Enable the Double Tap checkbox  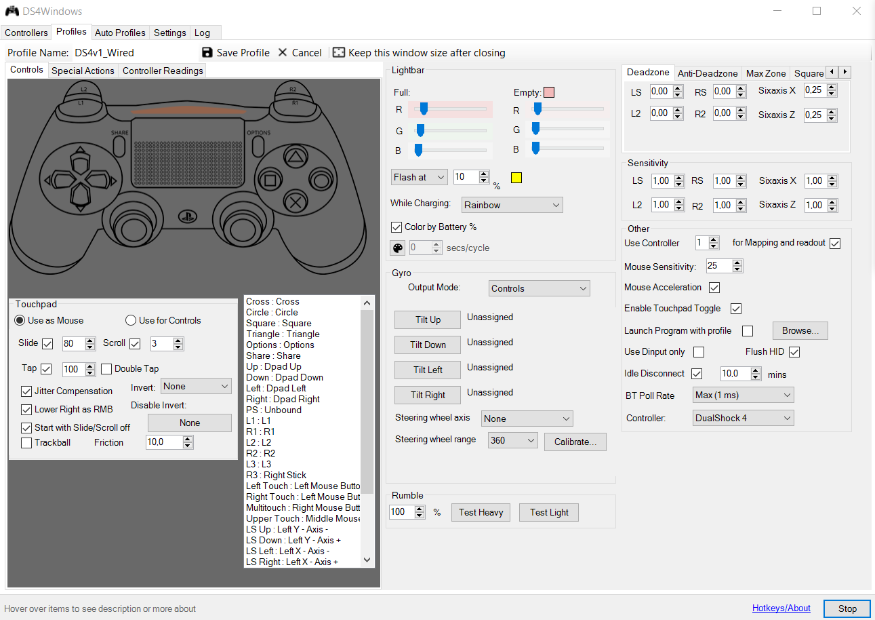[106, 369]
